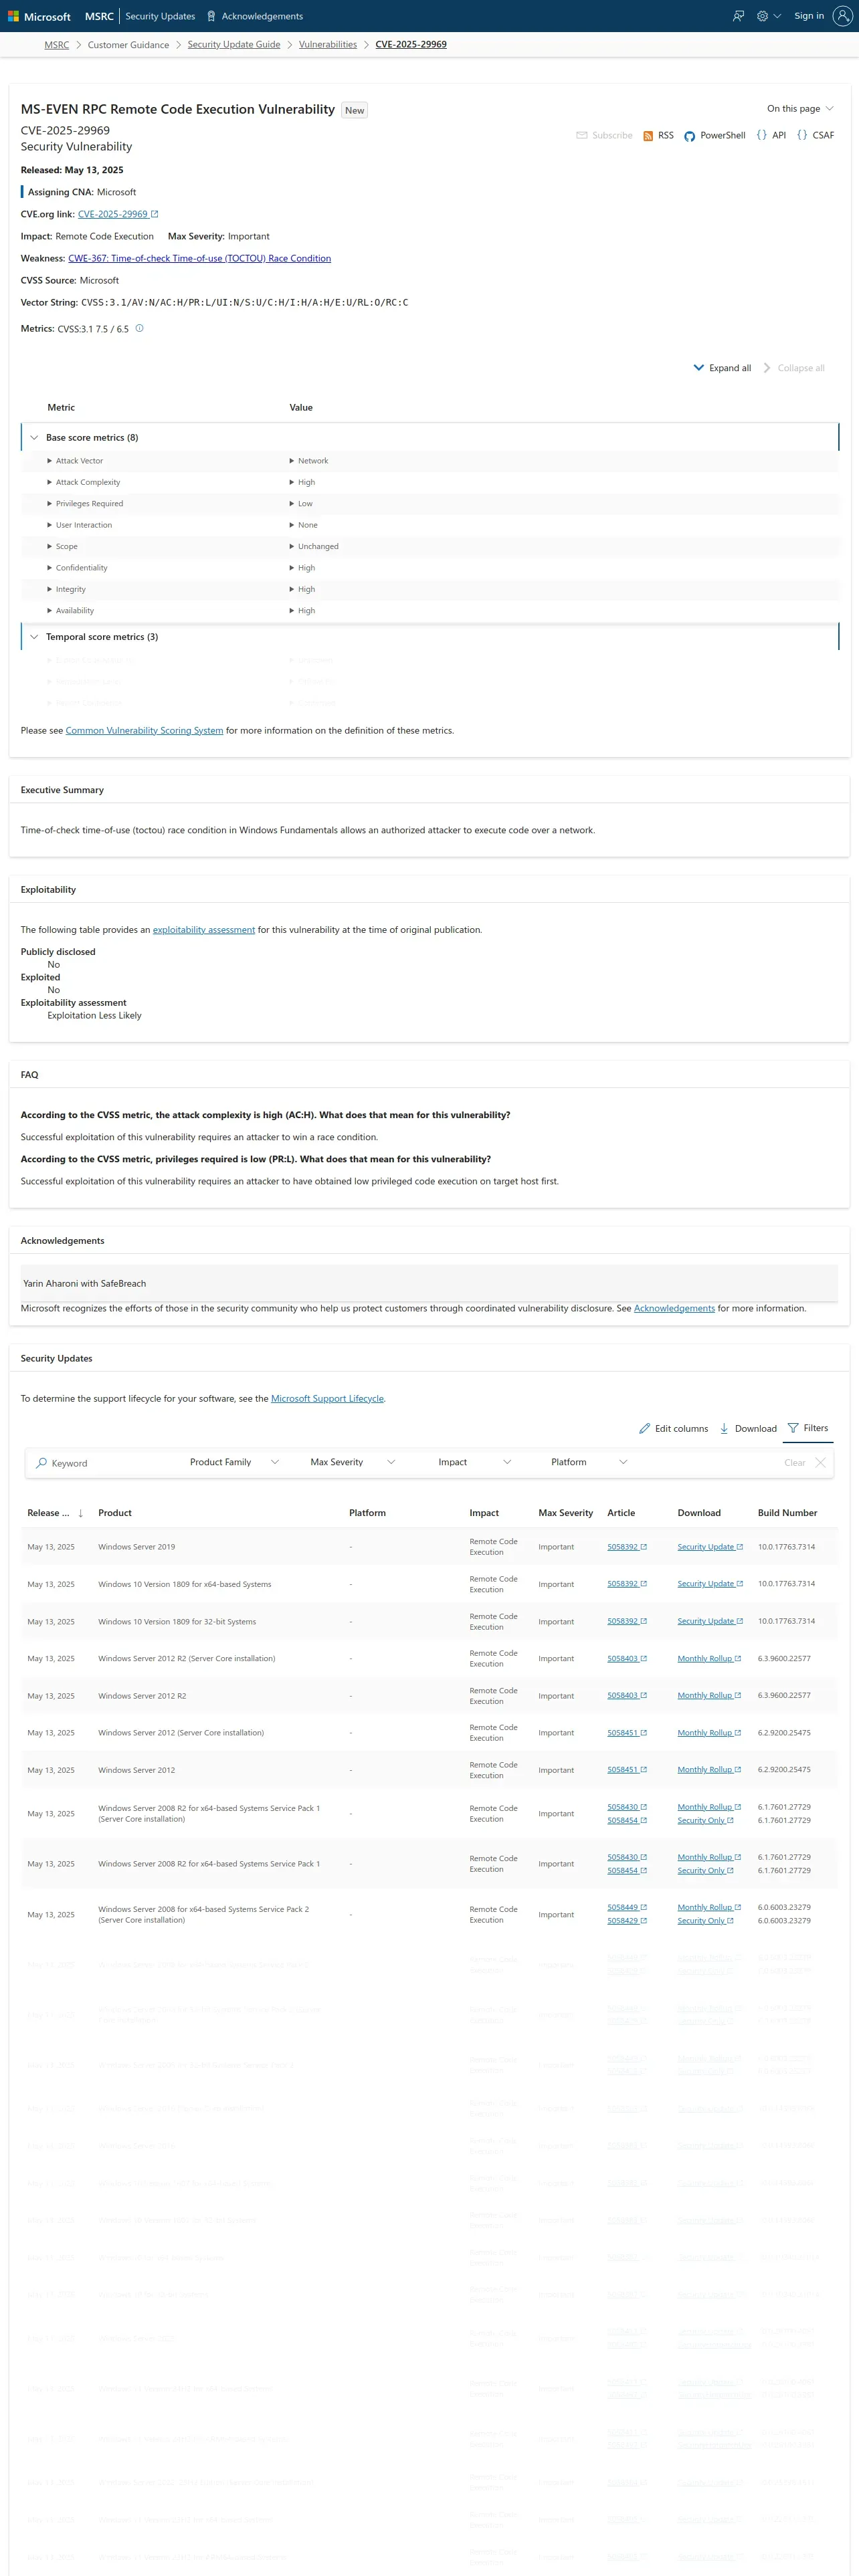Open the RSS feed icon
The image size is (859, 2576).
[x=648, y=136]
